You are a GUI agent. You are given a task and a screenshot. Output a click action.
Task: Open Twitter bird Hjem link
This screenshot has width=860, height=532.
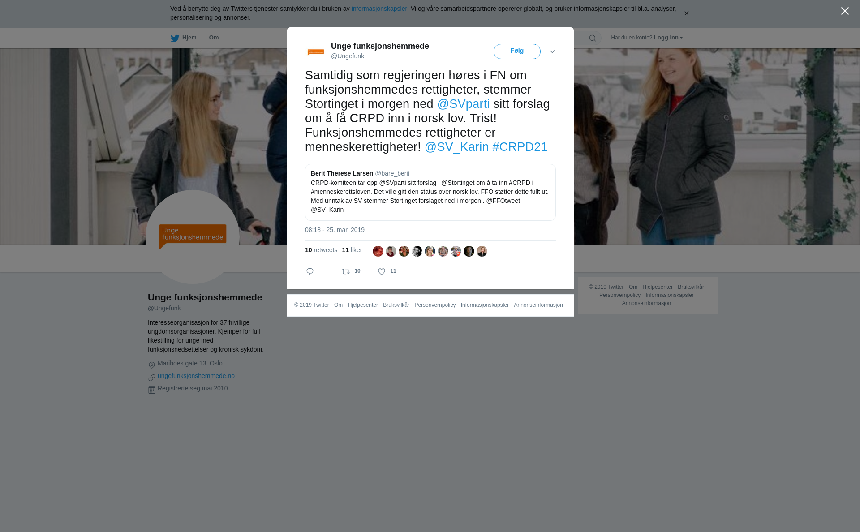click(x=184, y=38)
